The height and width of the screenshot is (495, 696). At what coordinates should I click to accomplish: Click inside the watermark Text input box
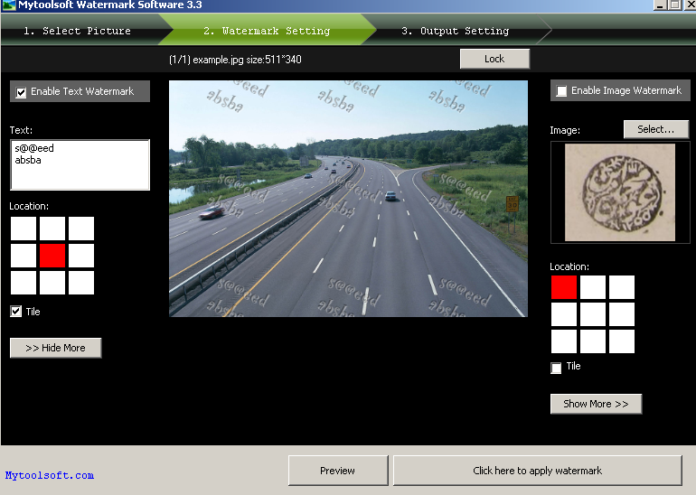click(x=80, y=164)
